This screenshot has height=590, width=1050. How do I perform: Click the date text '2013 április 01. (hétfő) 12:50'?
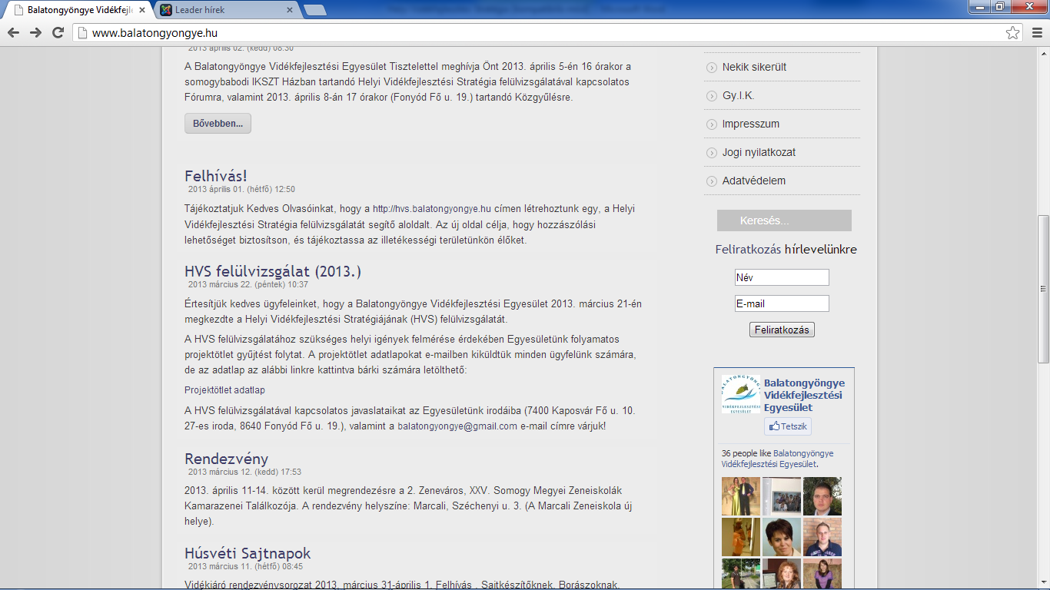point(241,189)
